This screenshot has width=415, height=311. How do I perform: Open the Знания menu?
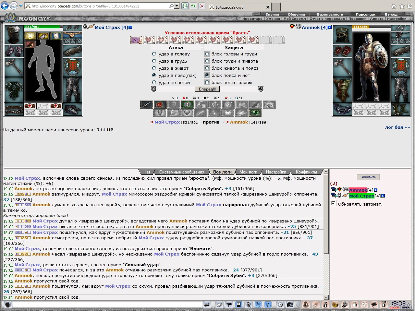[272, 14]
